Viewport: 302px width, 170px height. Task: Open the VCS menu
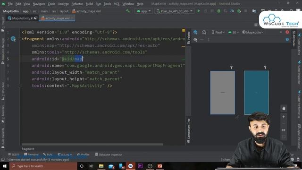117,4
